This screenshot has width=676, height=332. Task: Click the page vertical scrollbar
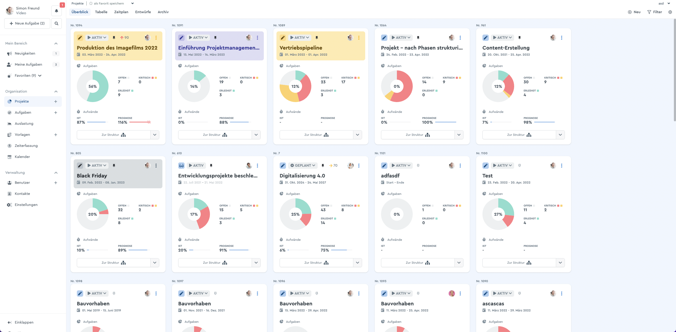(x=674, y=70)
